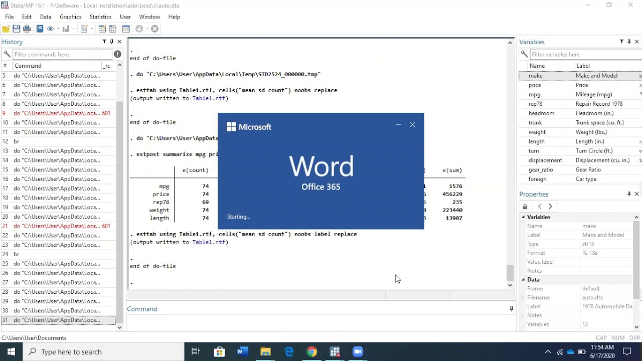Collapse the Variables section in Properties
The width and height of the screenshot is (642, 361).
point(523,217)
